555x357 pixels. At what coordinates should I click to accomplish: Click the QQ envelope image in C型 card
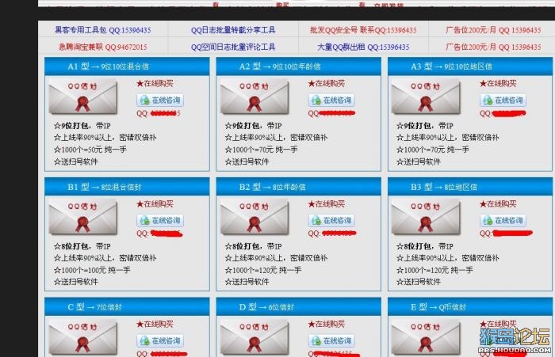(x=82, y=337)
